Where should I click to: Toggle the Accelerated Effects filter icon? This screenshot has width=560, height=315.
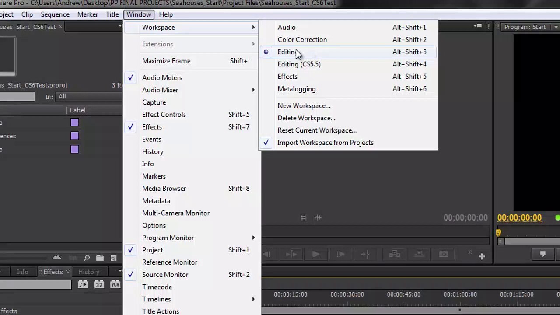pos(83,285)
